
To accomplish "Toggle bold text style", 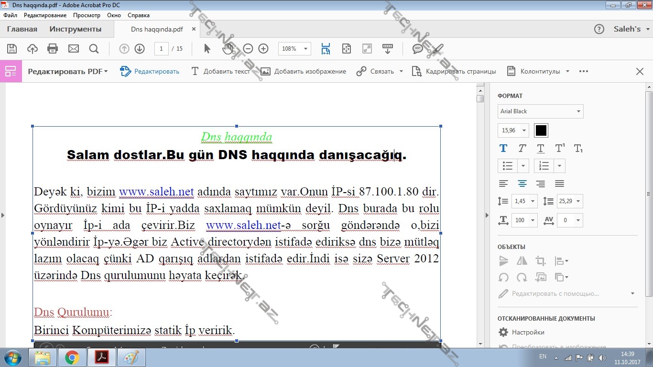I will tap(503, 148).
